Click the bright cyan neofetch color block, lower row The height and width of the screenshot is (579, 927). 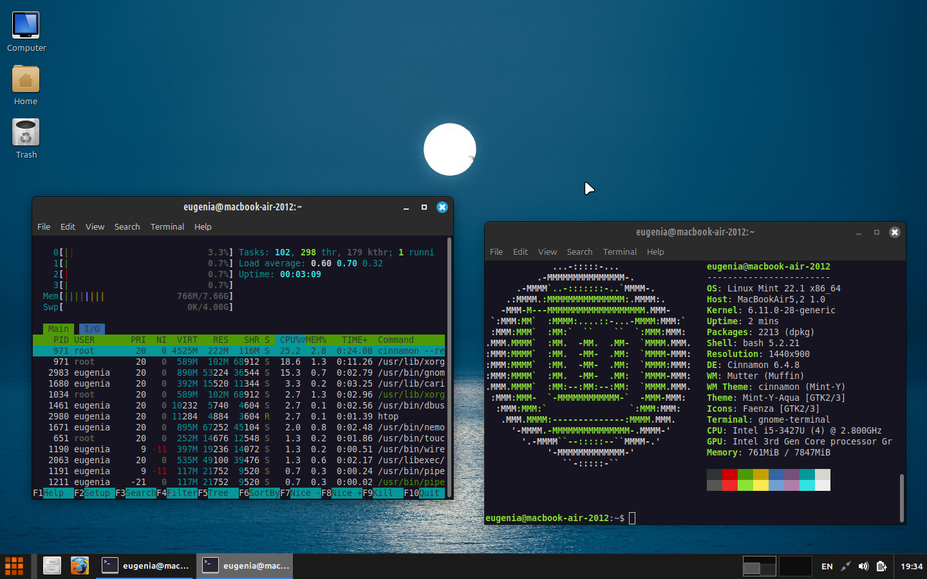point(807,485)
